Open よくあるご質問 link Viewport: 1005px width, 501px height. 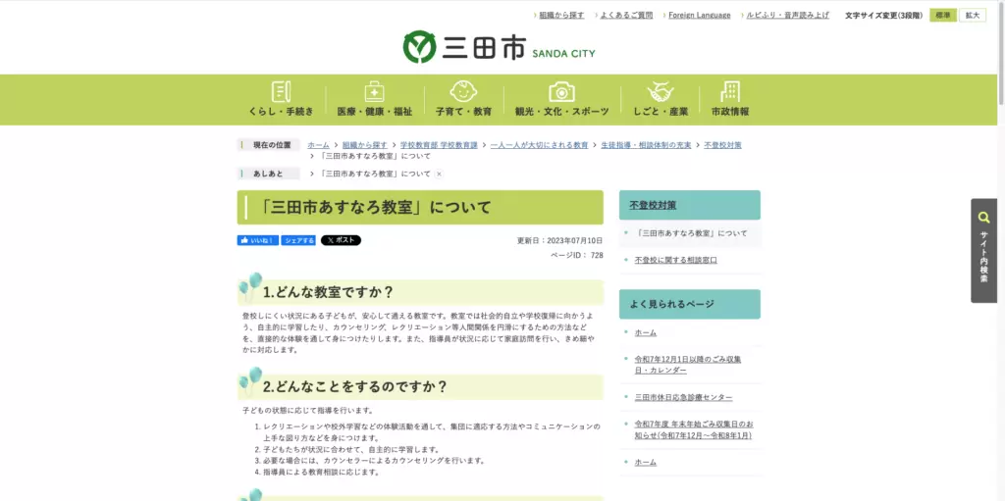click(626, 16)
